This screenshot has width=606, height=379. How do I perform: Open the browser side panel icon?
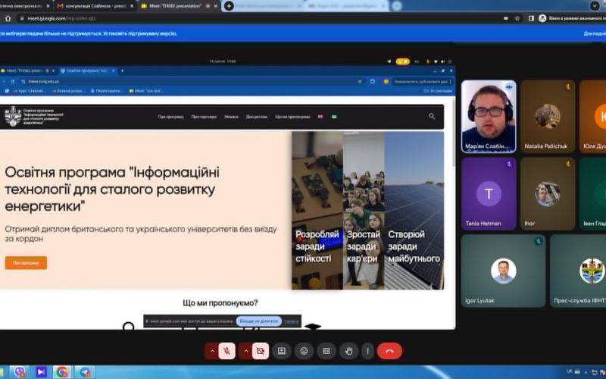coord(531,18)
